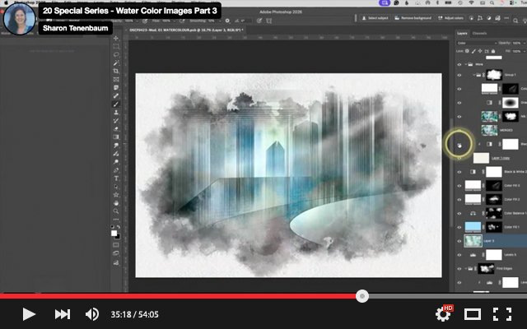The image size is (527, 329).
Task: Select the History Brush tool
Action: click(116, 121)
